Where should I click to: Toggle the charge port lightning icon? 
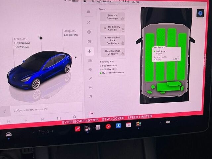click(76, 58)
